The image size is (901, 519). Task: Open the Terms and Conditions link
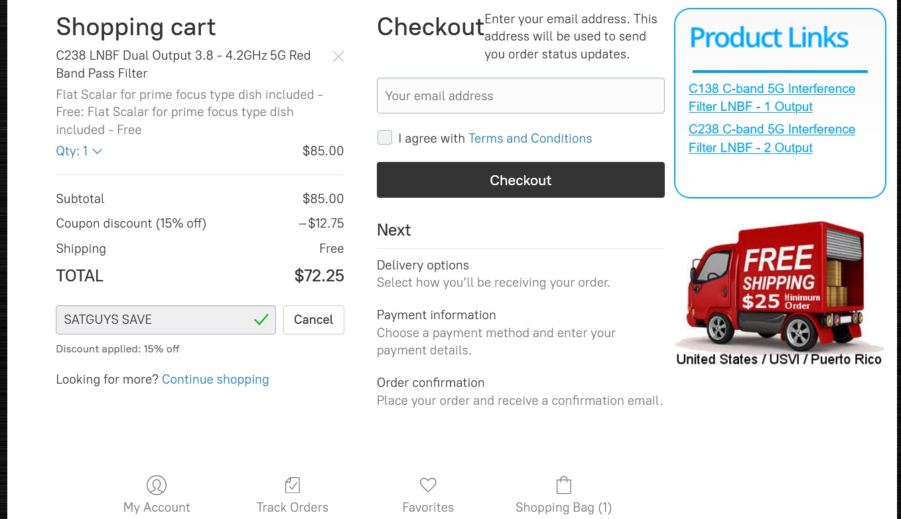pyautogui.click(x=529, y=138)
